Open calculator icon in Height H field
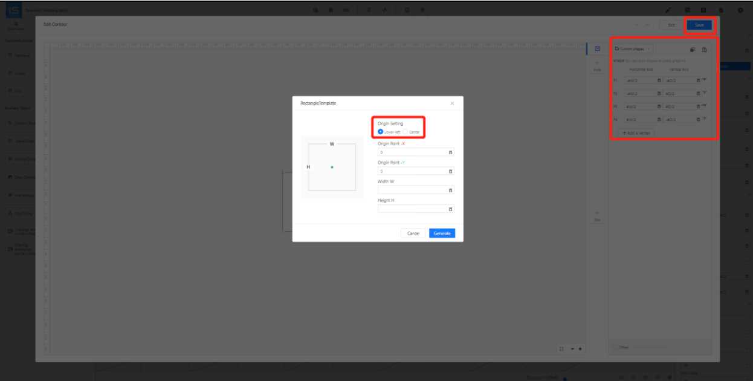The width and height of the screenshot is (753, 381). coord(450,209)
